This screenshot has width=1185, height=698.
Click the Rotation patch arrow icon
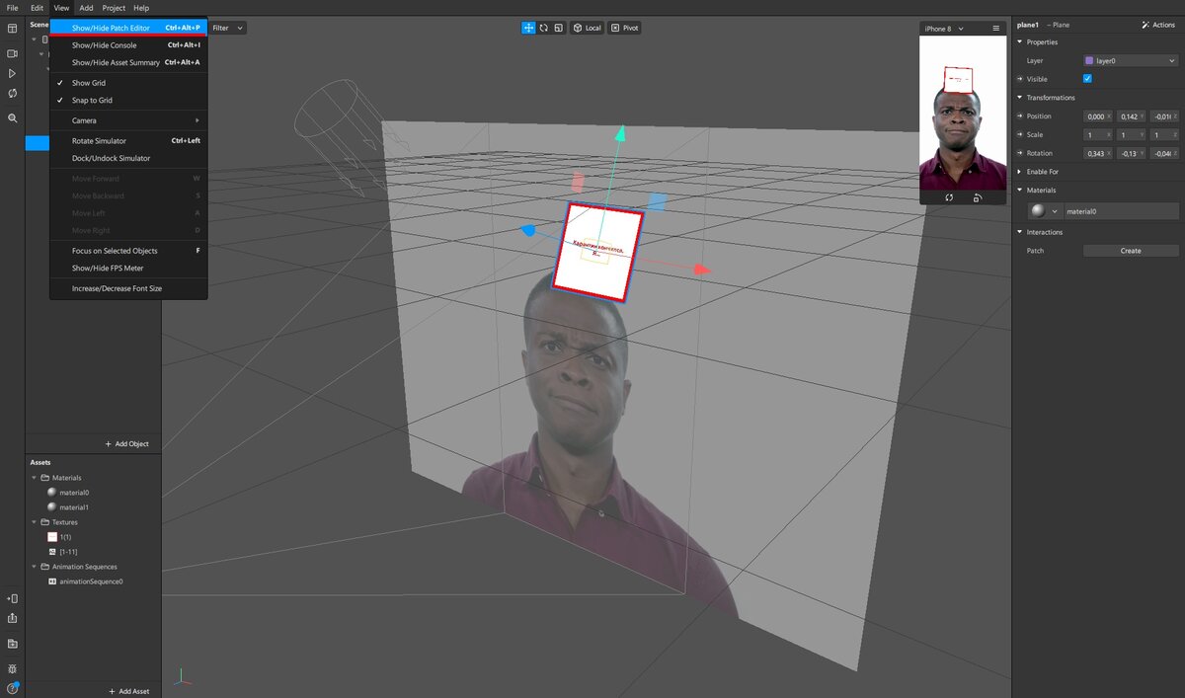pos(1020,153)
